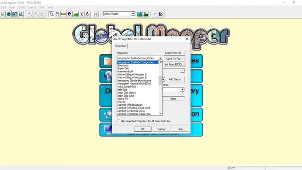Open the Help menu
This screenshot has height=170, width=302.
(x=50, y=8)
